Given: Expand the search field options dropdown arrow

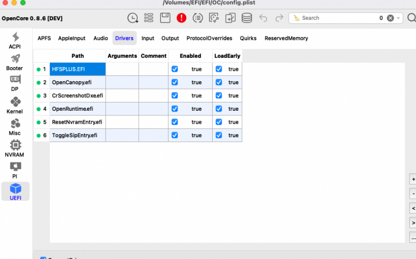Looking at the screenshot, I should click(399, 18).
